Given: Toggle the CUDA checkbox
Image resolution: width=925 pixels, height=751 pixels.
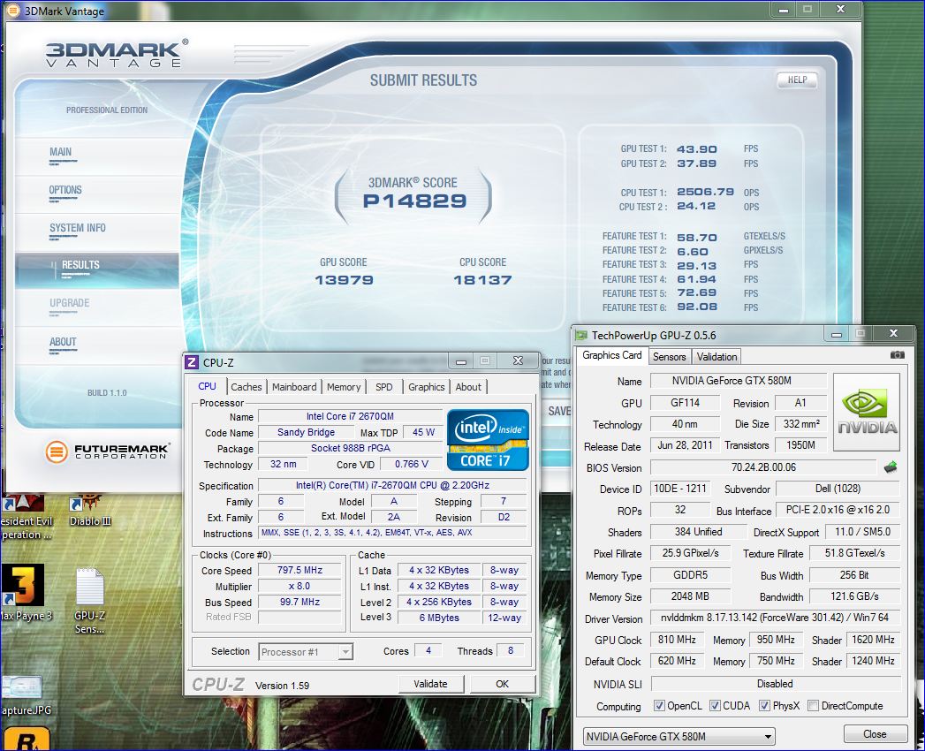Looking at the screenshot, I should click(715, 706).
